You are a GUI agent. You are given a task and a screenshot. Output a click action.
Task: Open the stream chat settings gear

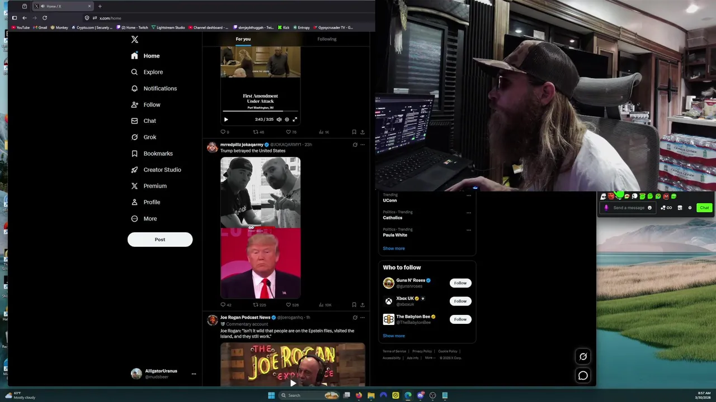[x=690, y=208]
